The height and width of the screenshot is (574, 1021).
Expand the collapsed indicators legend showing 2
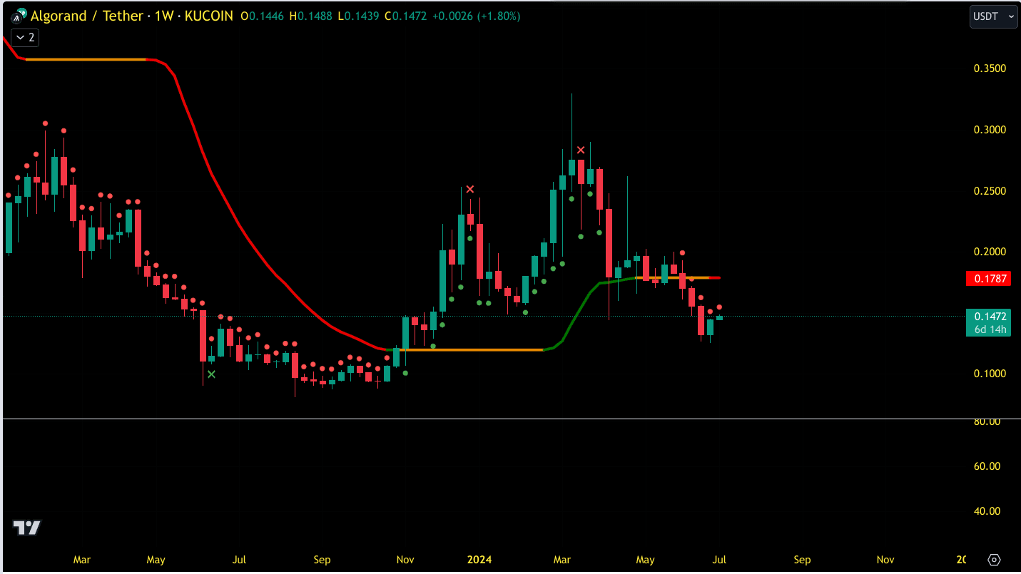click(x=24, y=37)
